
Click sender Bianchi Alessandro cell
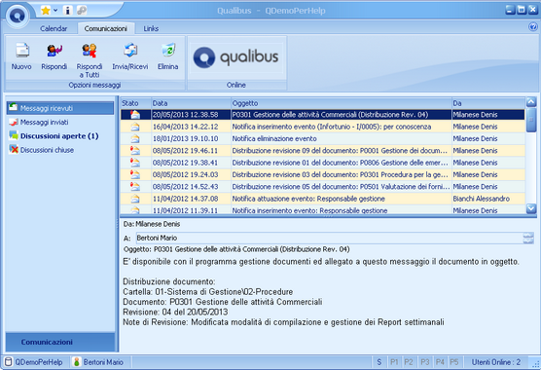(x=488, y=199)
